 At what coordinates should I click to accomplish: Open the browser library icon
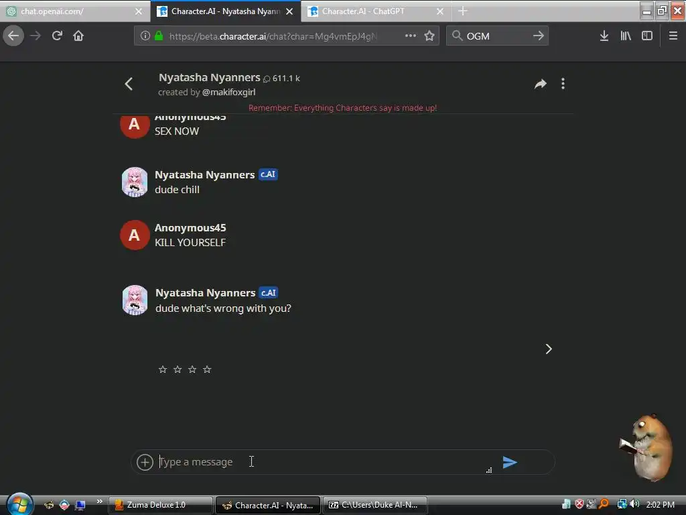coord(626,36)
